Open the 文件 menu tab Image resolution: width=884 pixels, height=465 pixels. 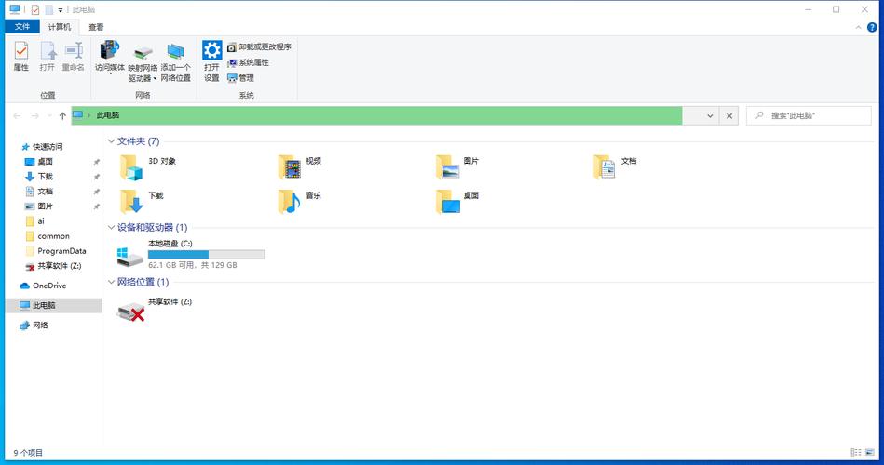(22, 26)
